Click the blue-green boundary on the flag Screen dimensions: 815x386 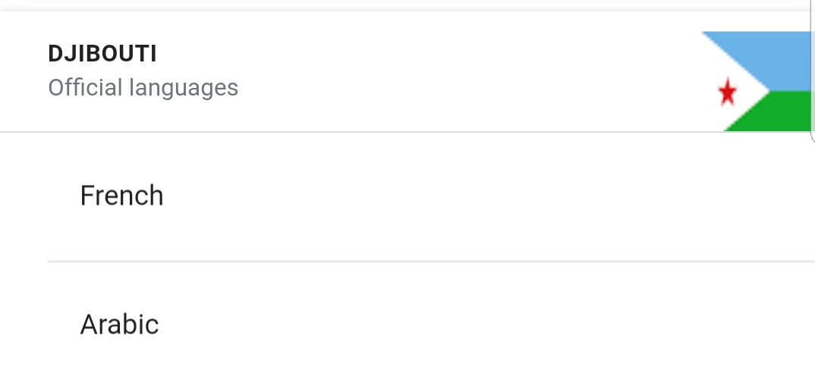[x=790, y=90]
